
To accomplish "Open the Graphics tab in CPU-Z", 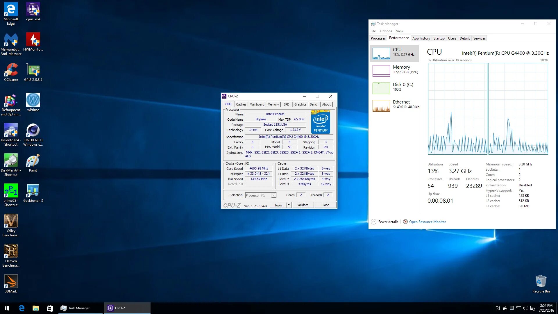I will [300, 104].
